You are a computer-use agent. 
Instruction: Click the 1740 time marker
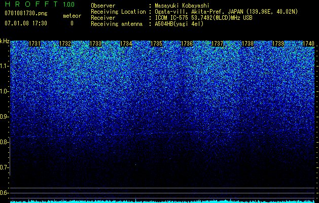click(x=309, y=44)
